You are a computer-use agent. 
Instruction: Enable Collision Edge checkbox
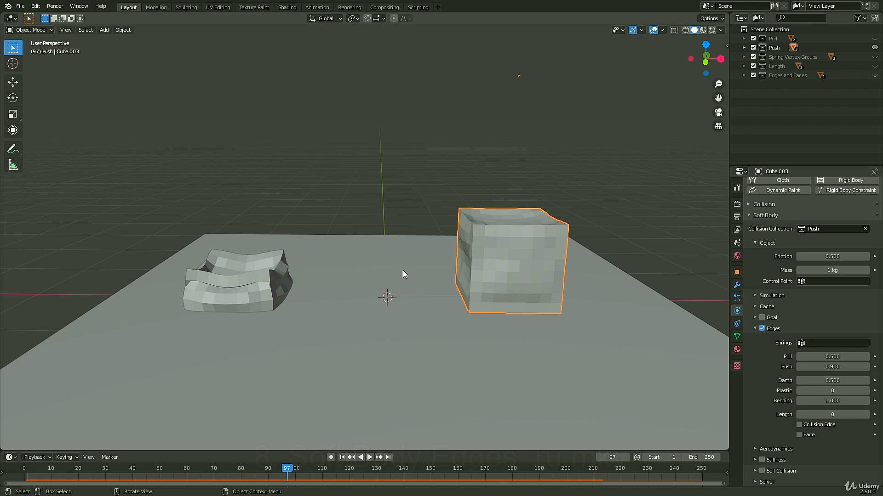click(x=799, y=424)
